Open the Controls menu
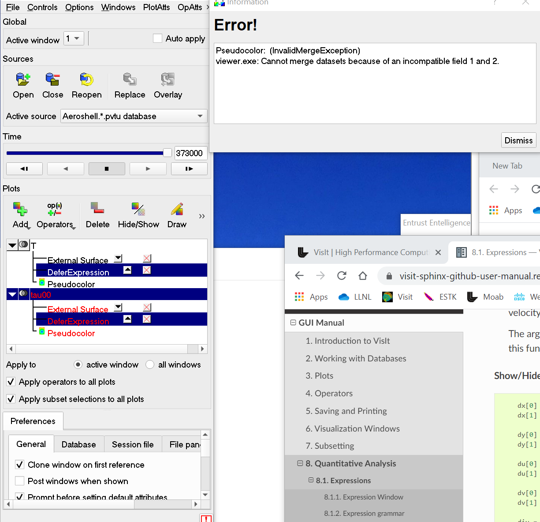The width and height of the screenshot is (540, 522). (42, 7)
